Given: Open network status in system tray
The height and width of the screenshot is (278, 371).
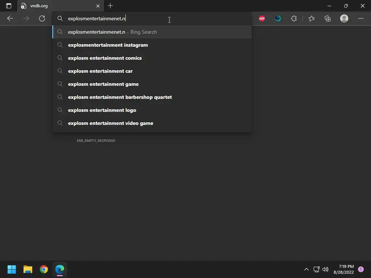Looking at the screenshot, I should 316,269.
